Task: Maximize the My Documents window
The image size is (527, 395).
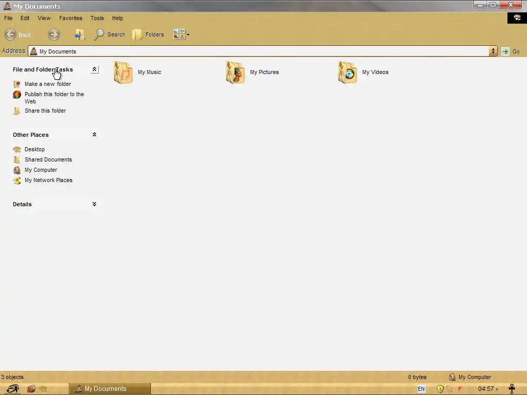Action: tap(493, 5)
